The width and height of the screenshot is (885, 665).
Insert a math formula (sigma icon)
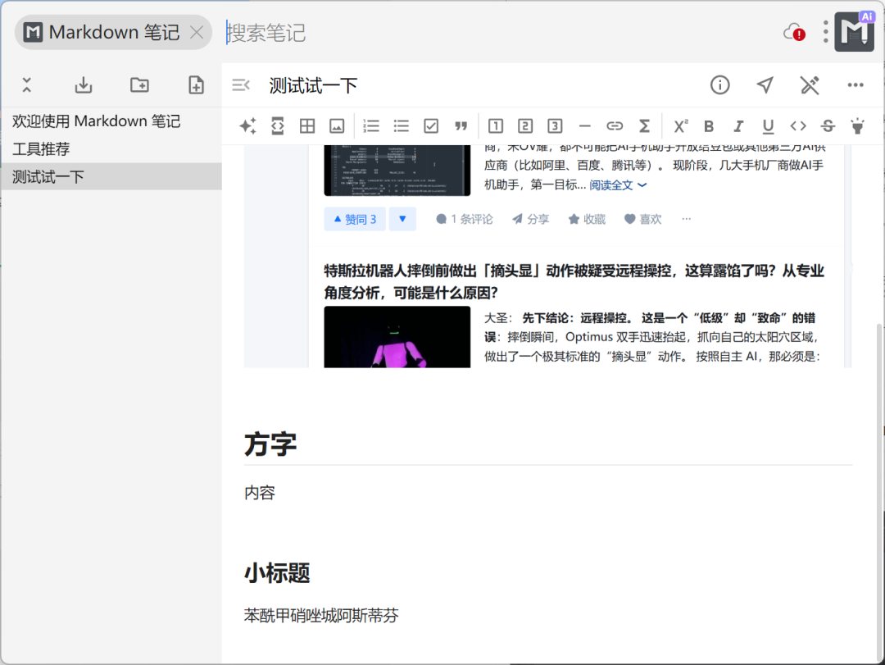[645, 126]
